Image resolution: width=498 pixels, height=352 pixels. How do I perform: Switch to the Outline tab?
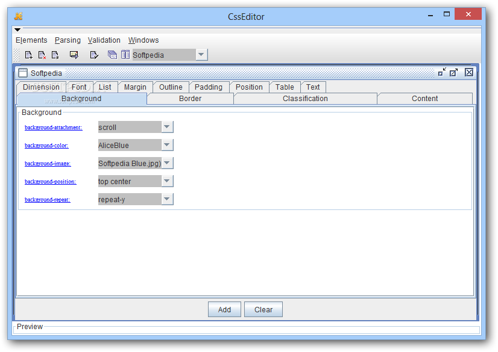pyautogui.click(x=171, y=87)
